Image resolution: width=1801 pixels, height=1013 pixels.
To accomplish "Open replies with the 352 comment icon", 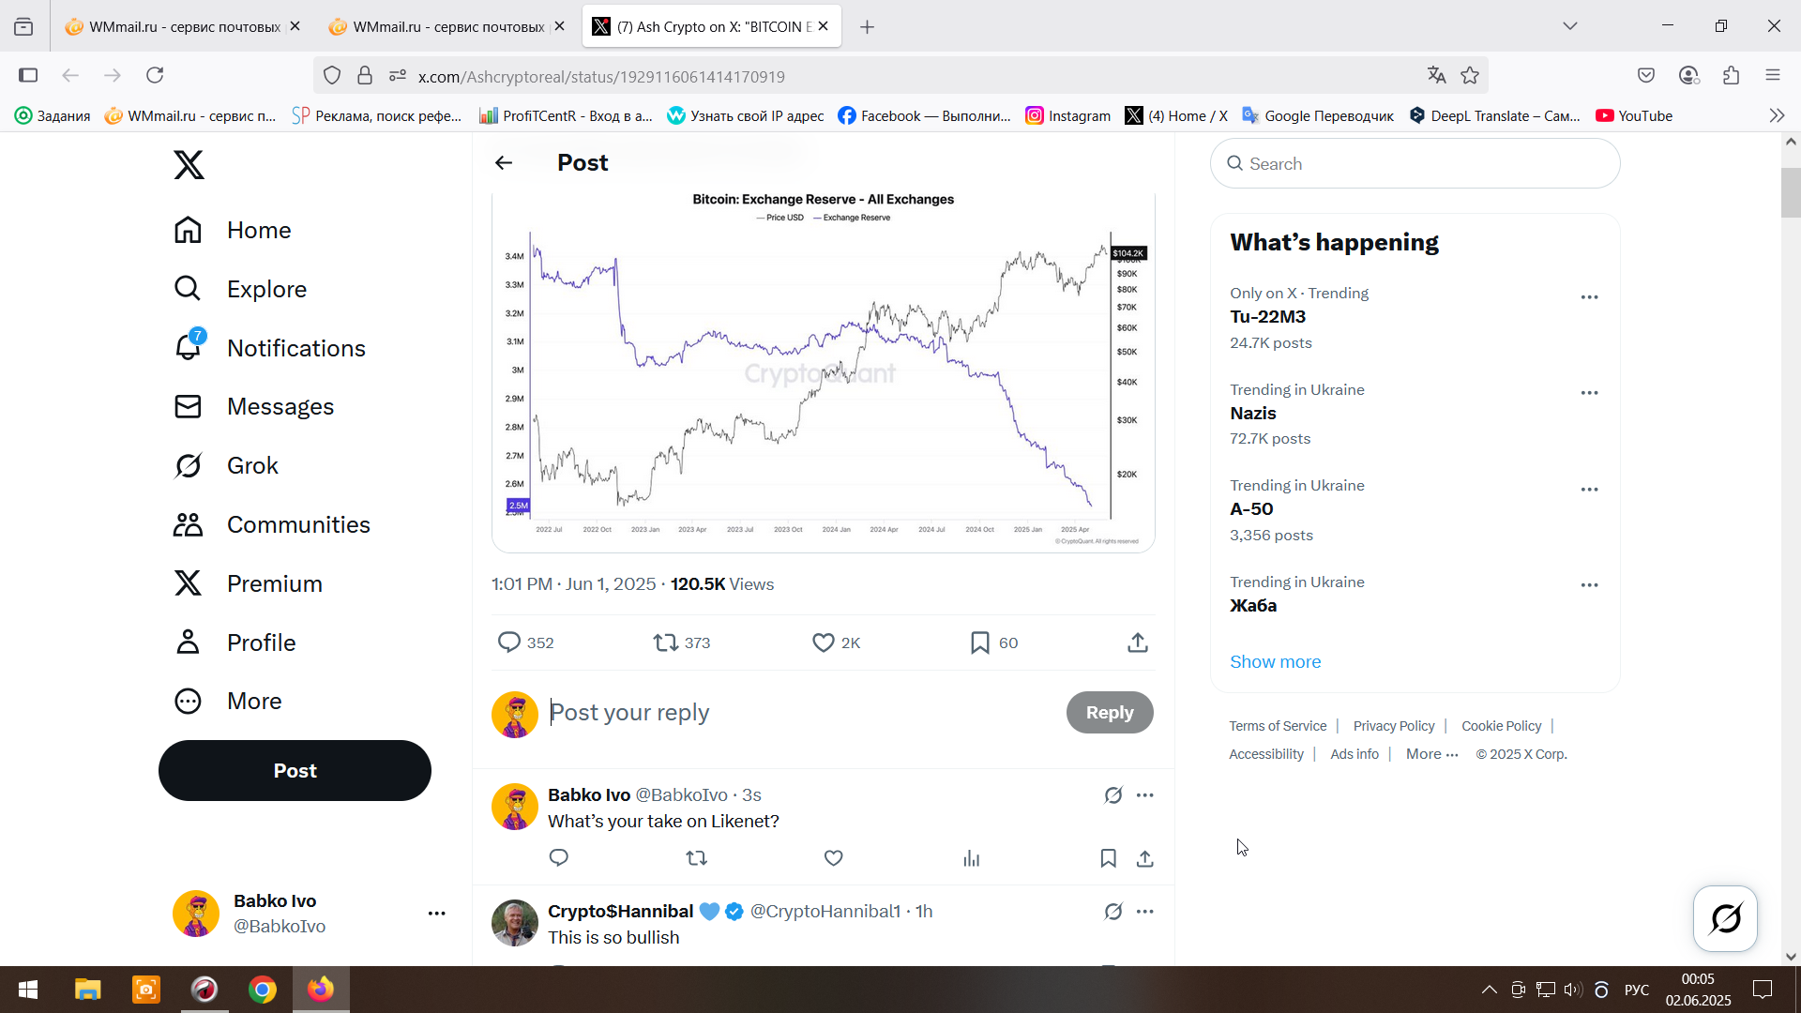I will coord(525,643).
